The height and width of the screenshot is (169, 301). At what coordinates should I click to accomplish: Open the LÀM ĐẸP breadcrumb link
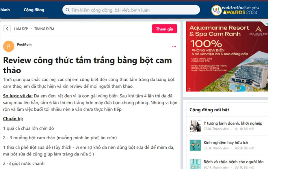(21, 29)
